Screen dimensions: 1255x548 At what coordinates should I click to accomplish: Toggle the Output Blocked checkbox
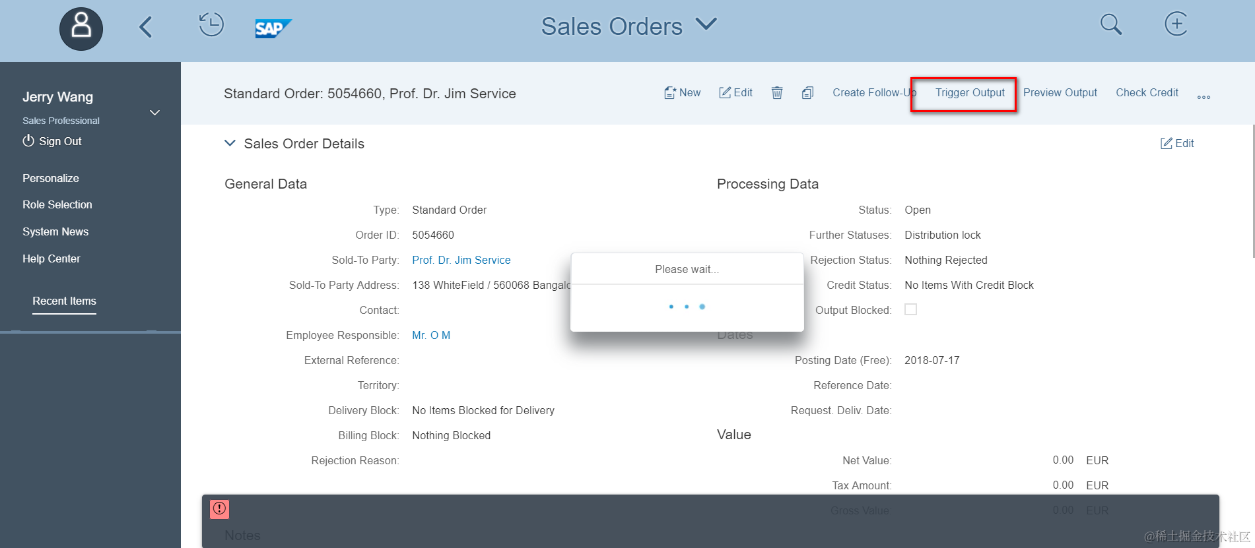tap(910, 309)
